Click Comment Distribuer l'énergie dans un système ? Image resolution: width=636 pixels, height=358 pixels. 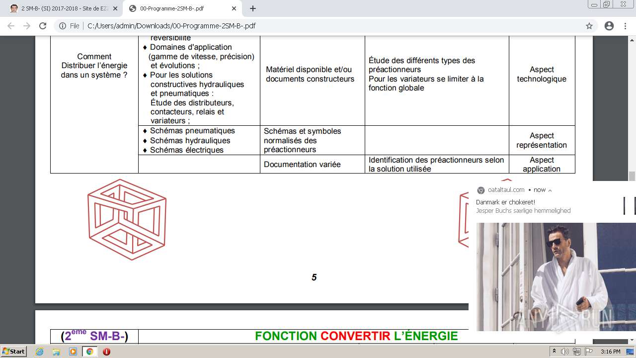(x=94, y=66)
